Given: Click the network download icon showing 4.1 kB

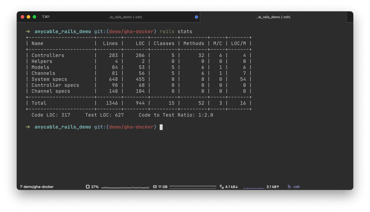Looking at the screenshot, I should (x=222, y=187).
